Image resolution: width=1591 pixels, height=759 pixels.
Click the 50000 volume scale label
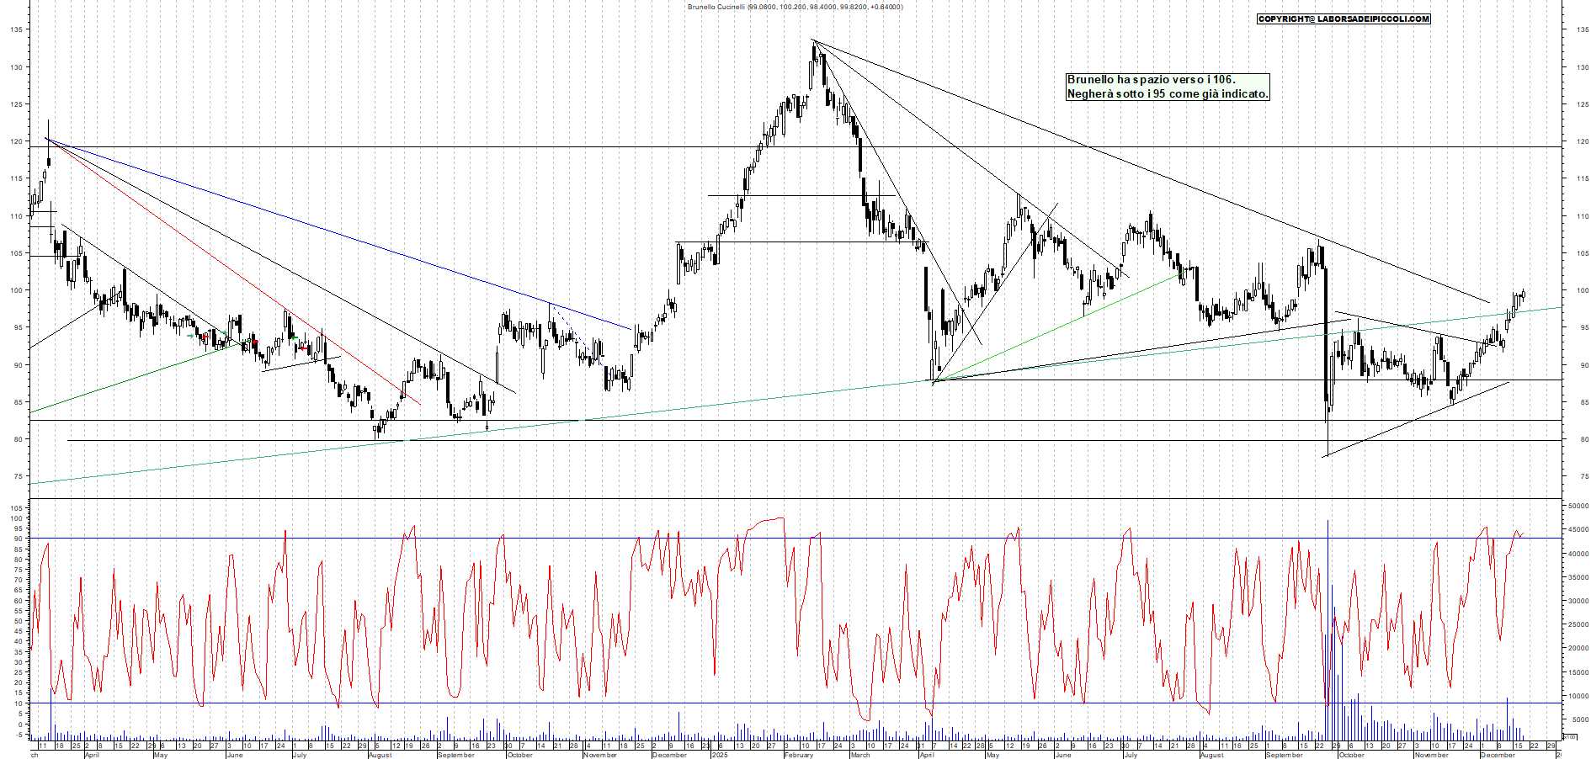[x=1578, y=506]
